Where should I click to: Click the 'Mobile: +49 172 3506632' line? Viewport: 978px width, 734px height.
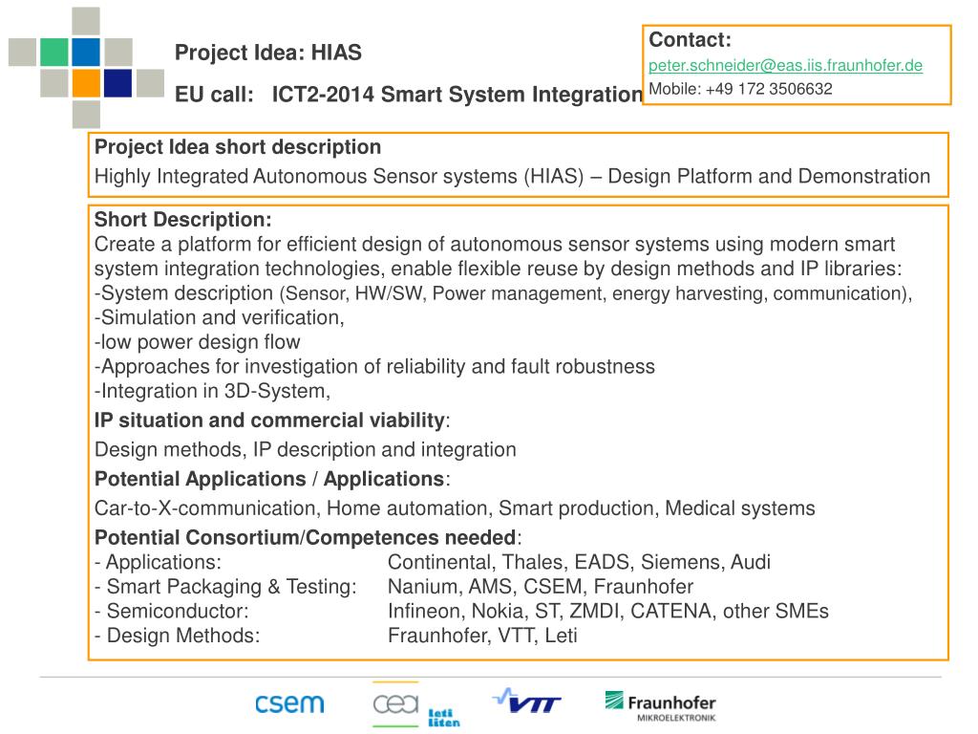point(740,89)
